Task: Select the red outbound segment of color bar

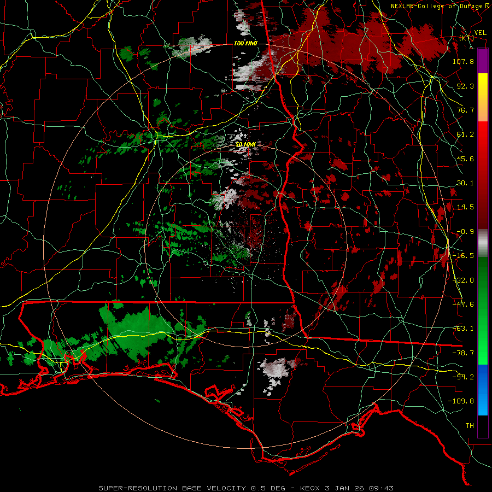Action: [483, 175]
